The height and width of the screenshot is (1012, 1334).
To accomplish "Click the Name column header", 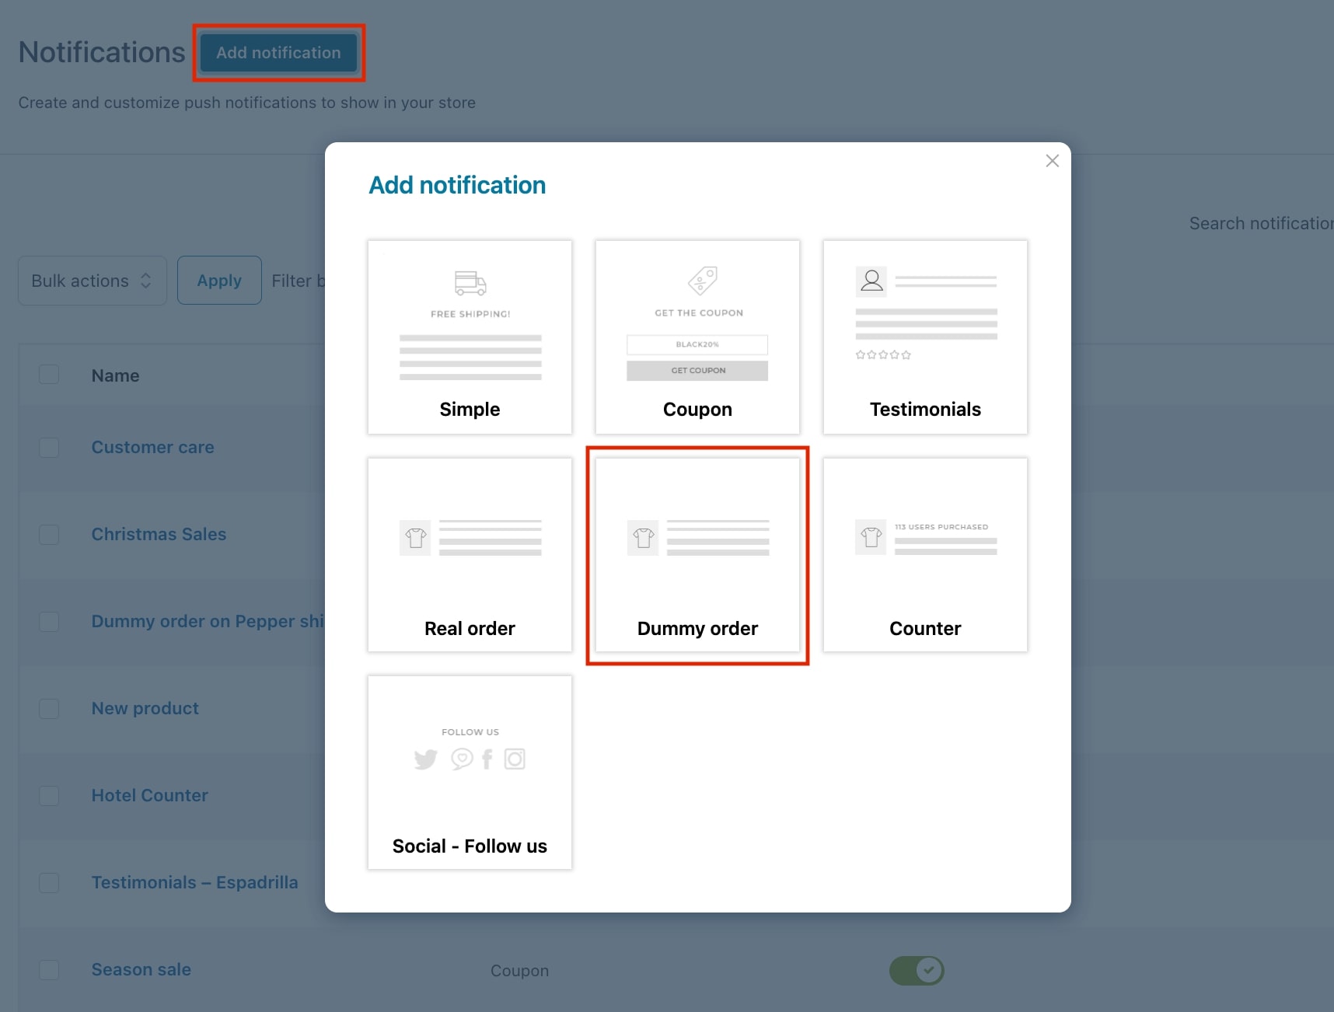I will pyautogui.click(x=115, y=375).
